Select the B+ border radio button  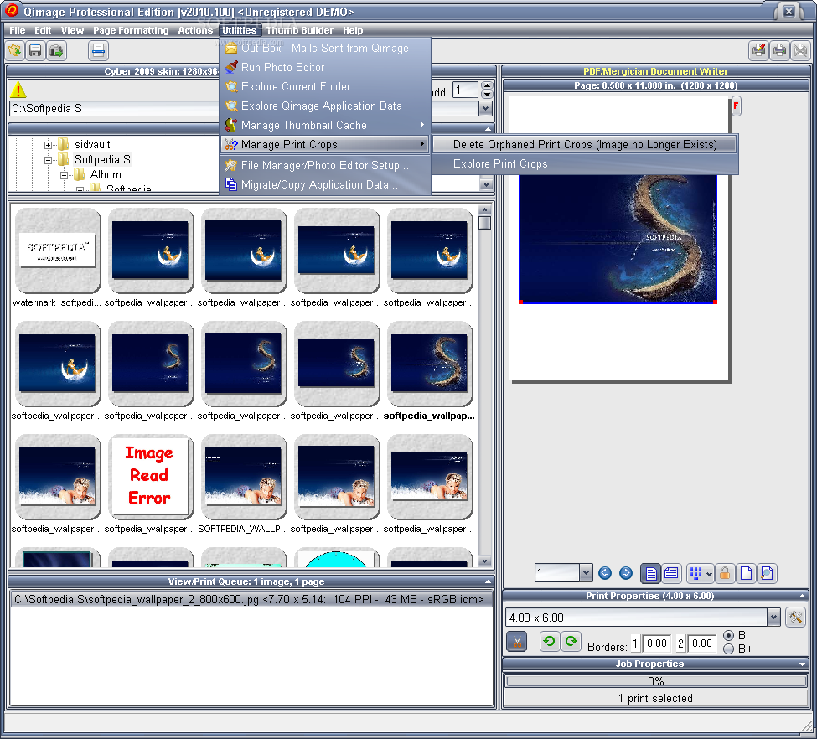coord(729,649)
